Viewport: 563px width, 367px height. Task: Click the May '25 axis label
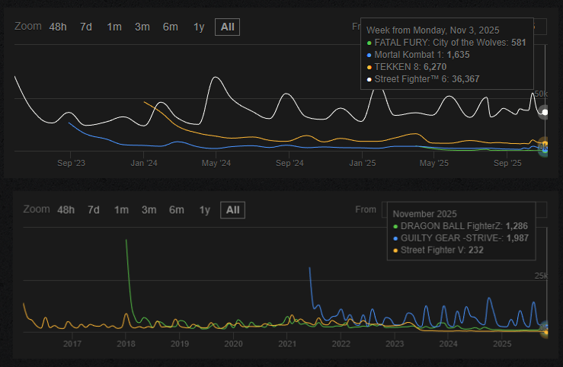(433, 163)
